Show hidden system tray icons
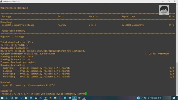The image size is (178, 100). [142, 98]
